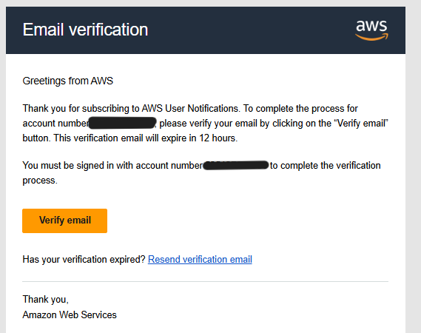
Task: Click the 'Has your verification expired?' text
Action: click(84, 260)
